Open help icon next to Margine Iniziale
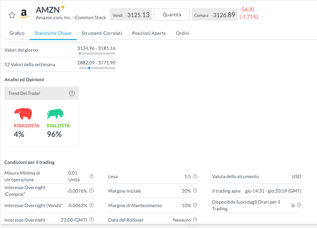The image size is (317, 228). pos(195,191)
